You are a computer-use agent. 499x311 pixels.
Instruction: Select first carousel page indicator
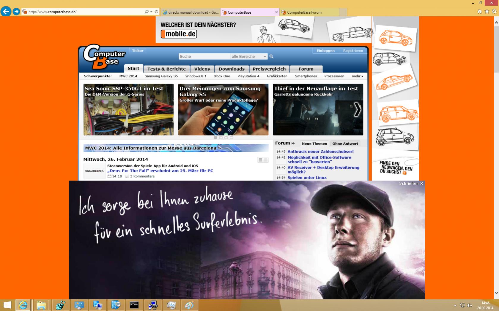215,138
